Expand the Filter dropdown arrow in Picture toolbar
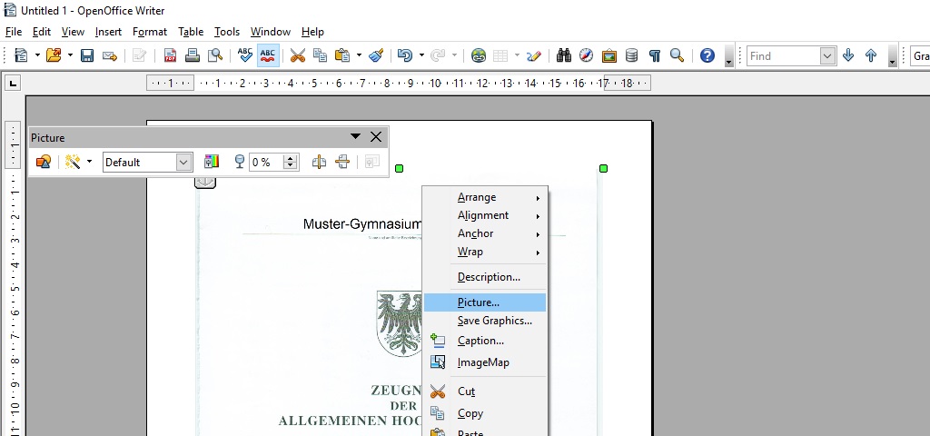Screen dimensions: 930x436 pos(89,162)
